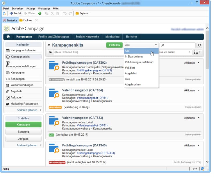The height and width of the screenshot is (183, 218).
Task: Click the reload button beside search field
Action: (x=199, y=45)
